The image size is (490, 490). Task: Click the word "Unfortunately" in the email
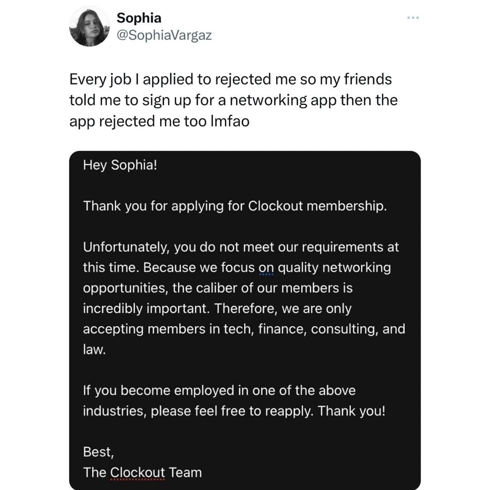pyautogui.click(x=126, y=247)
